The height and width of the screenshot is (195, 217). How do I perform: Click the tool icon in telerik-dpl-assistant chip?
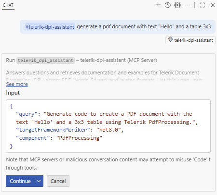click(x=170, y=39)
